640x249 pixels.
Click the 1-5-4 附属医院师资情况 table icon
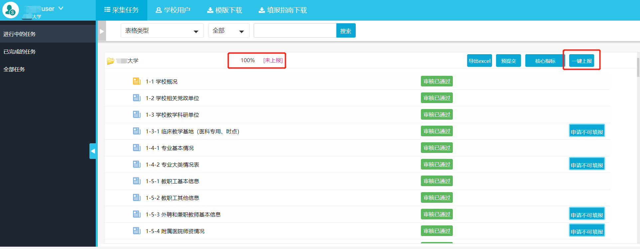pyautogui.click(x=137, y=231)
